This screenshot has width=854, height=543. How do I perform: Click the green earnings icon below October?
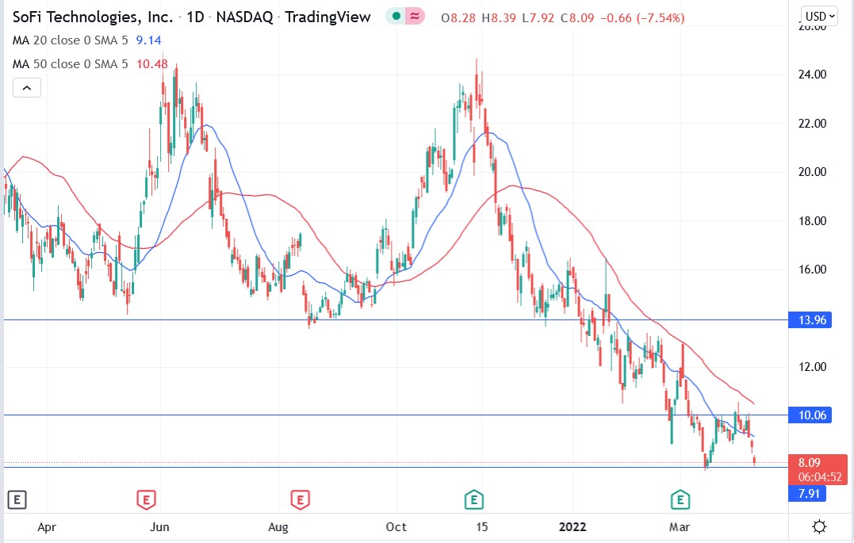tap(473, 499)
